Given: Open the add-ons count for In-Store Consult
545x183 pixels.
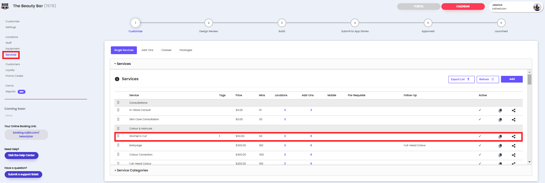Looking at the screenshot, I should (311, 110).
